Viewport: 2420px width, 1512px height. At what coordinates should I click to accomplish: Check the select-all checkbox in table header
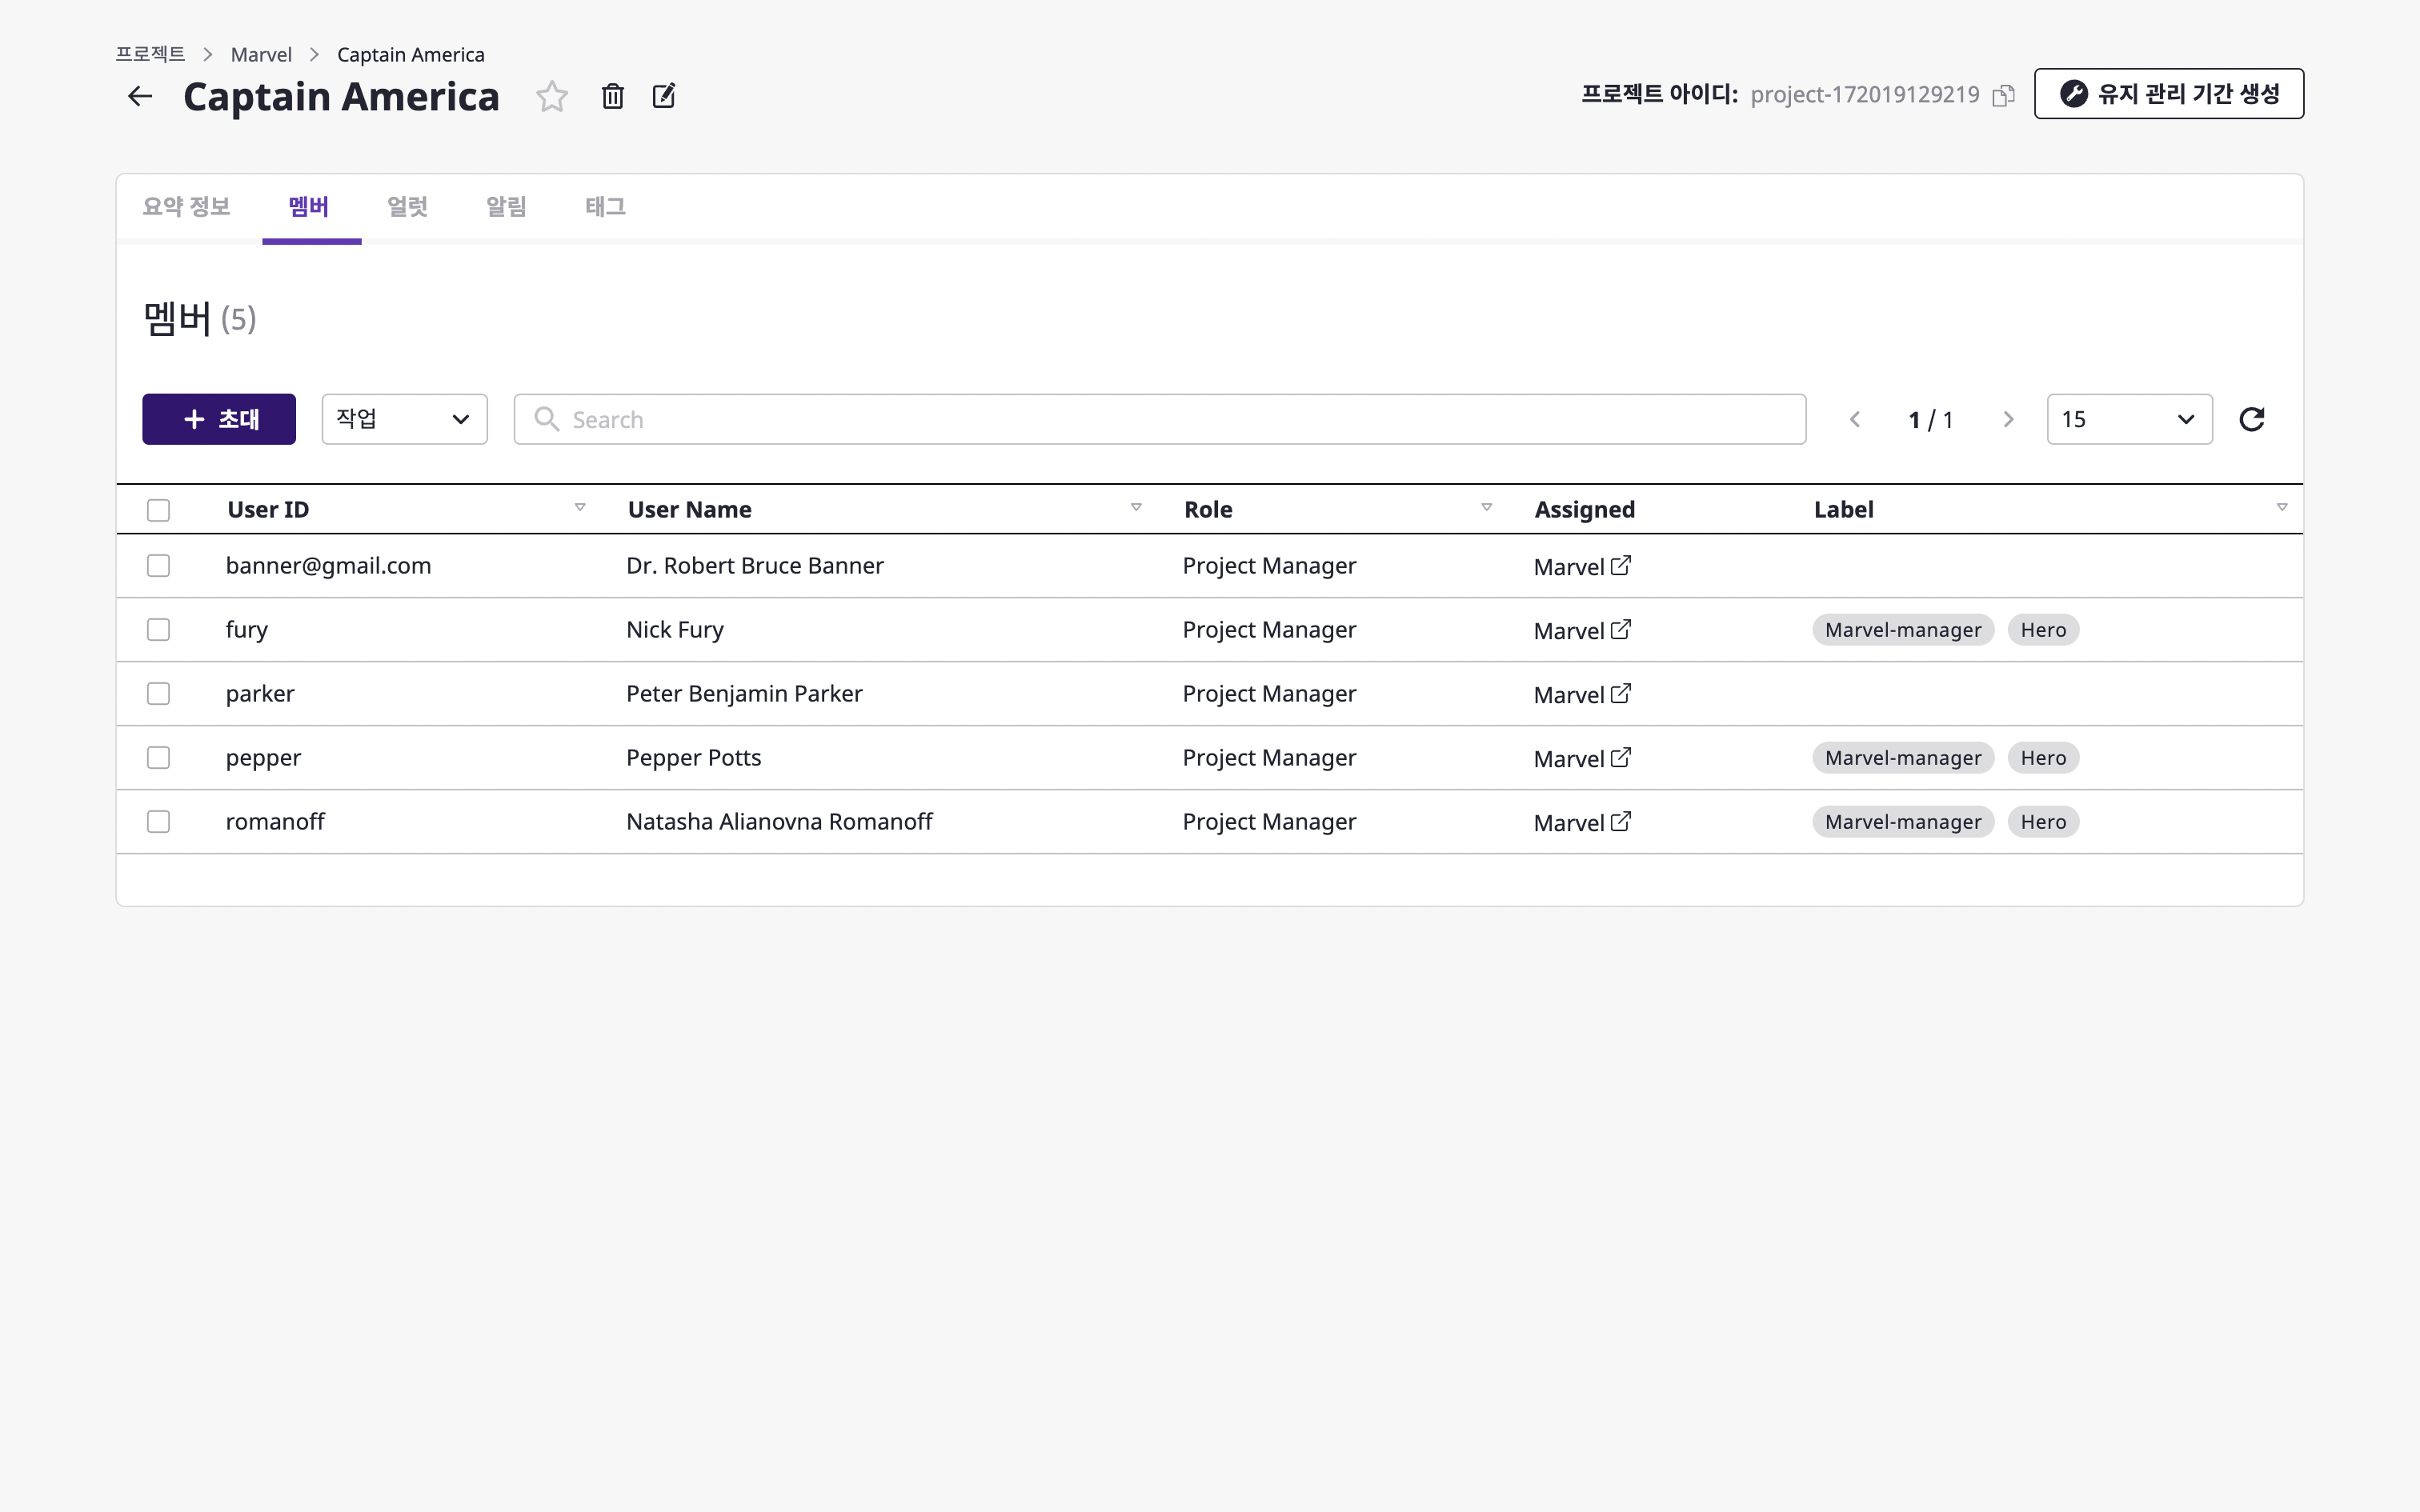(x=158, y=510)
